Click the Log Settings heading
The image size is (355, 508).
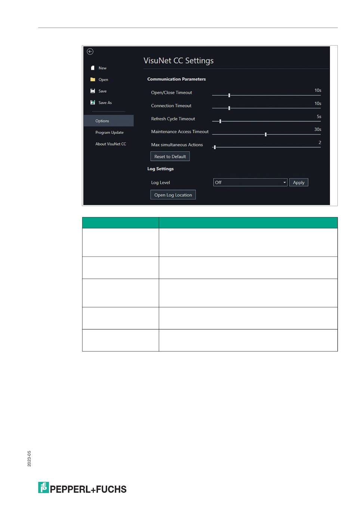160,169
